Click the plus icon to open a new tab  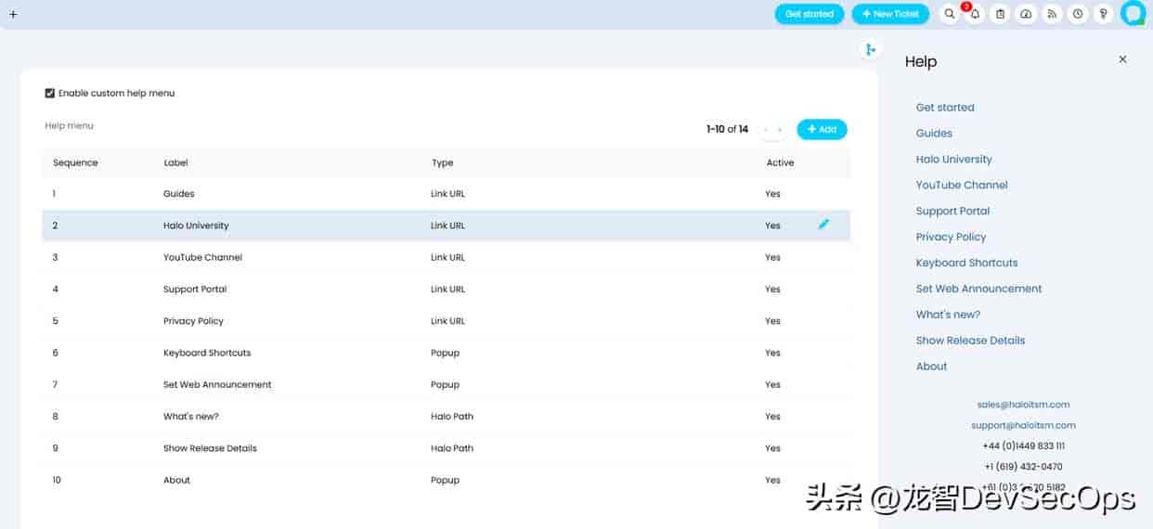(x=13, y=14)
